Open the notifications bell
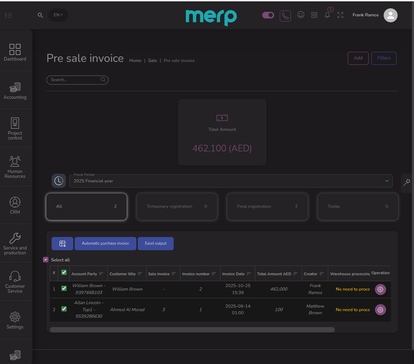414x364 pixels. (x=327, y=15)
